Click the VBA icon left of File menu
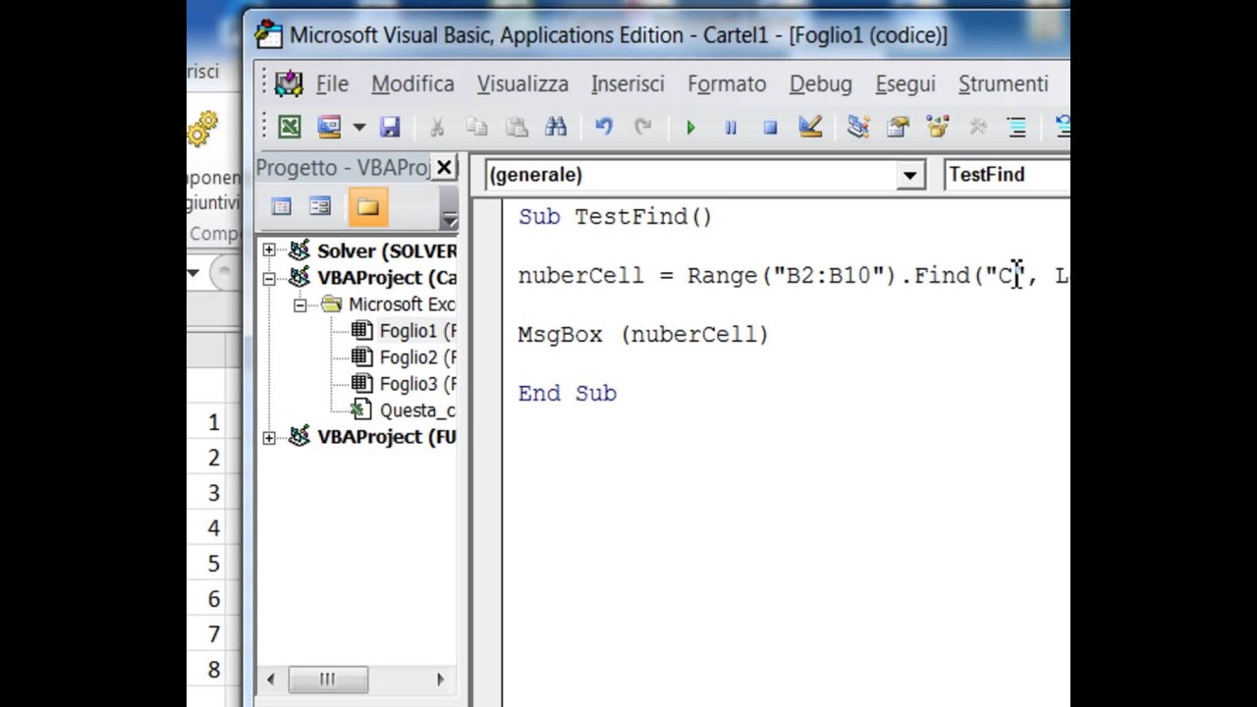The height and width of the screenshot is (707, 1257). 289,83
